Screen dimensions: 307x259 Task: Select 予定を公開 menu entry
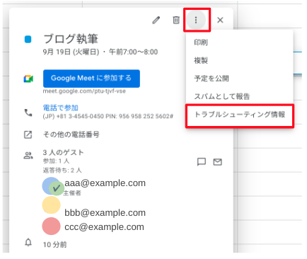(x=239, y=79)
